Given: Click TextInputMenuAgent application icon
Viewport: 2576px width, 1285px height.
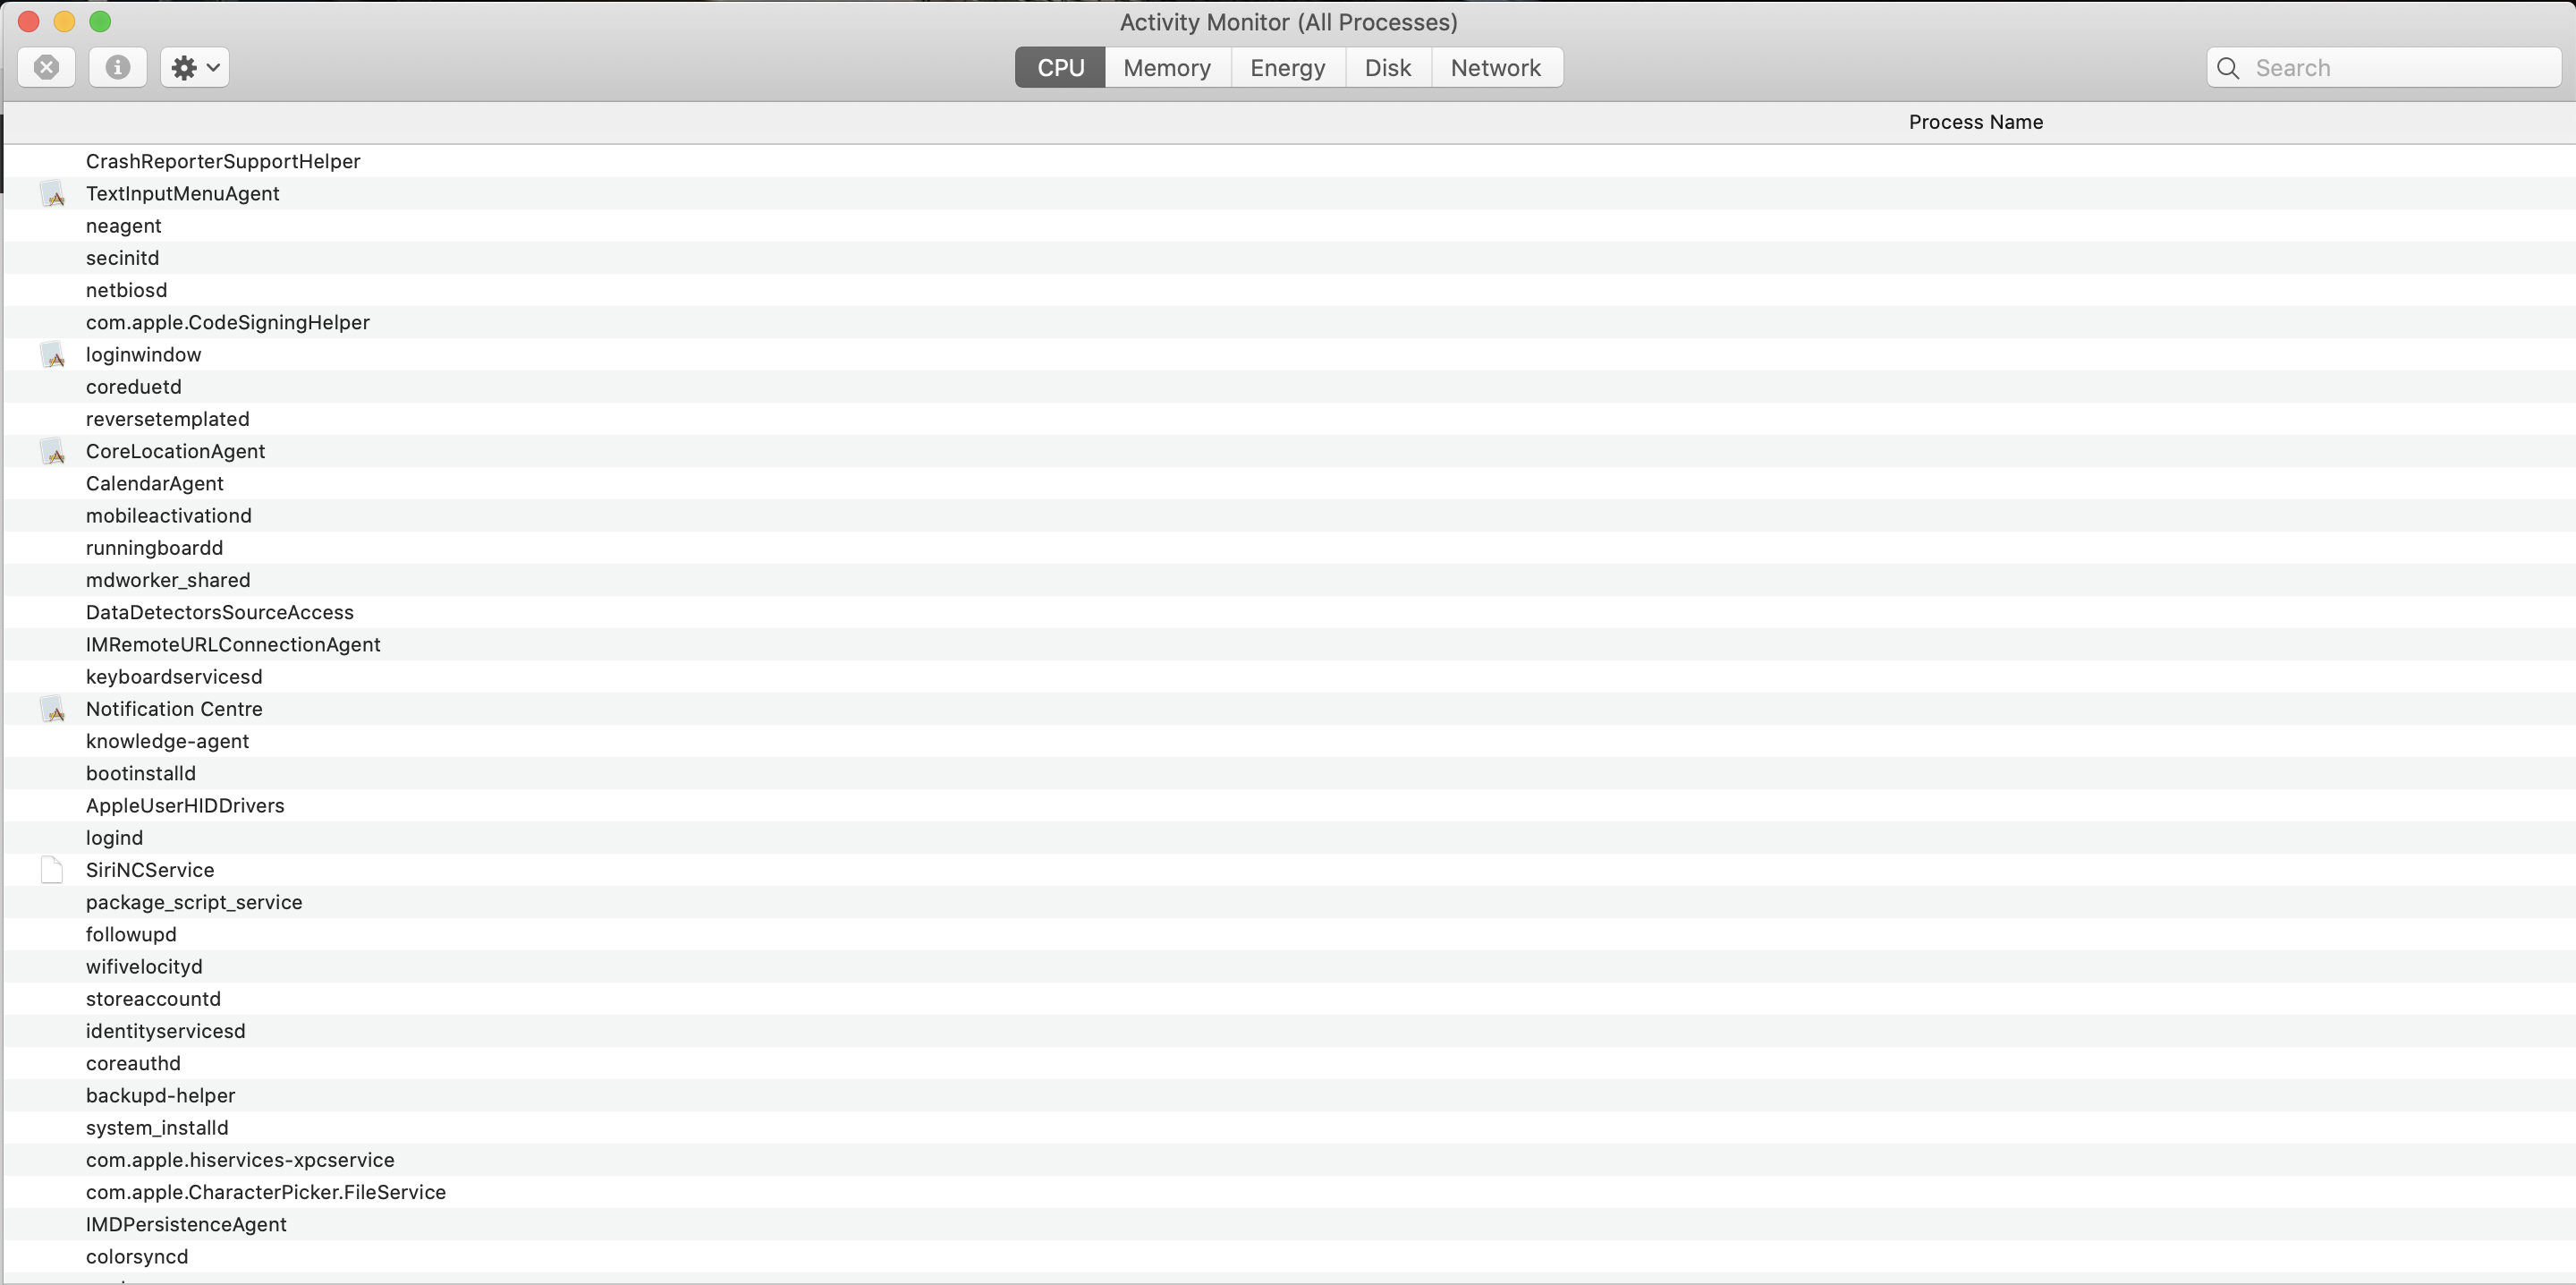Looking at the screenshot, I should pyautogui.click(x=53, y=194).
